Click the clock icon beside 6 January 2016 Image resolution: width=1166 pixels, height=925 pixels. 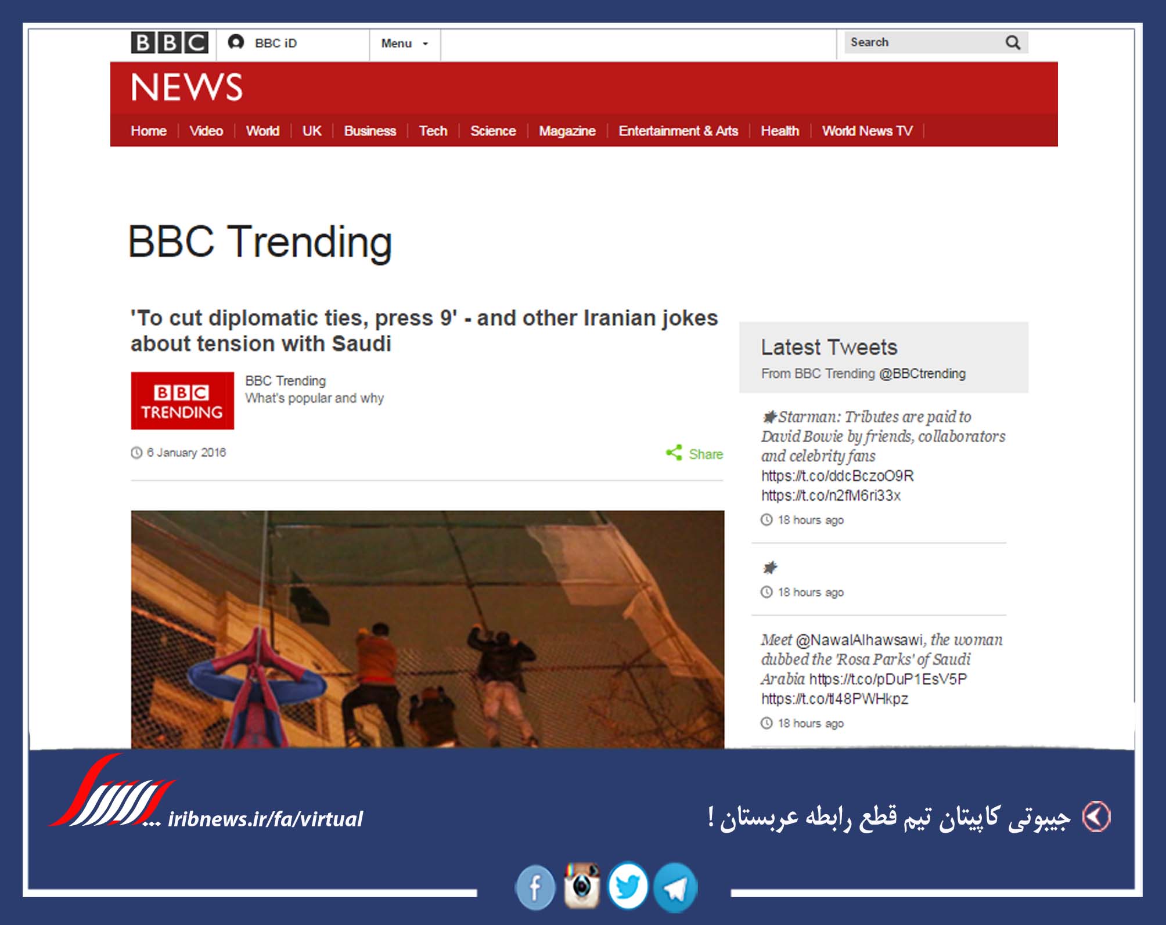136,453
